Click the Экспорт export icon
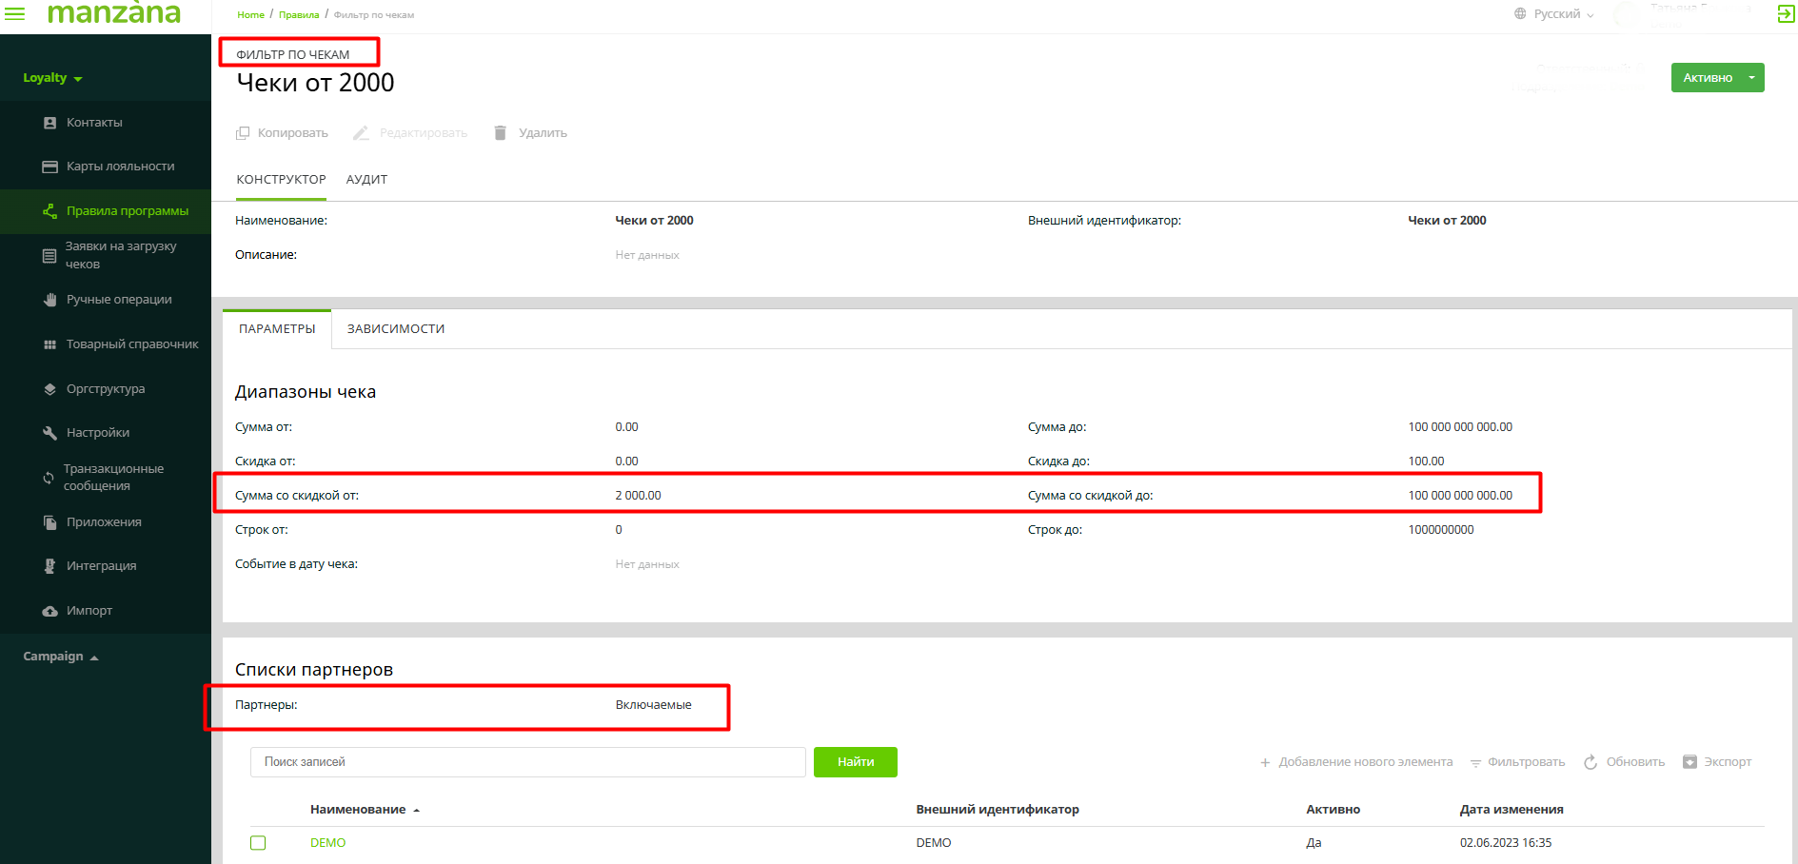The image size is (1798, 864). pos(1689,762)
